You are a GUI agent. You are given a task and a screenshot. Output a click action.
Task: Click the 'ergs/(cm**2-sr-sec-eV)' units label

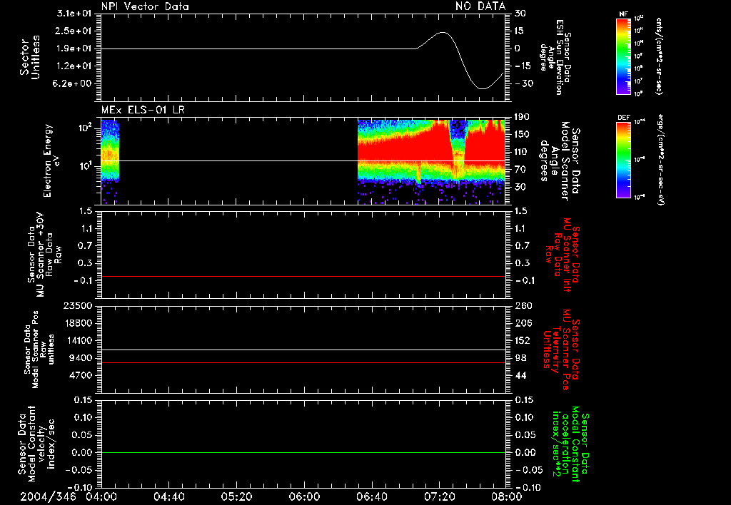click(x=660, y=160)
